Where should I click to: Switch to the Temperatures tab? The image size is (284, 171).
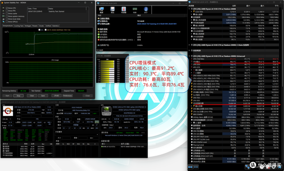[x=8, y=26]
